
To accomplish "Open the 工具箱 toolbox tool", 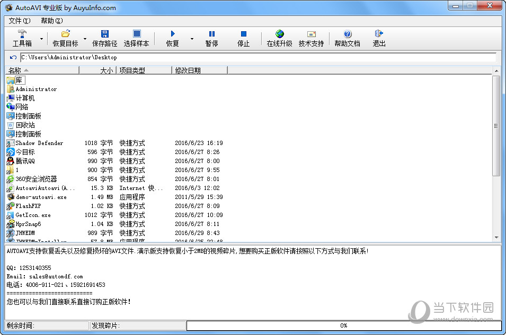I will point(22,38).
